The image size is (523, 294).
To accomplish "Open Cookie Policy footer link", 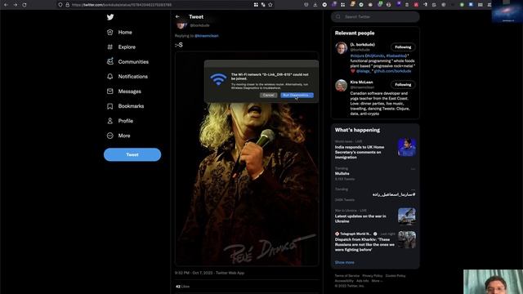I will point(396,276).
